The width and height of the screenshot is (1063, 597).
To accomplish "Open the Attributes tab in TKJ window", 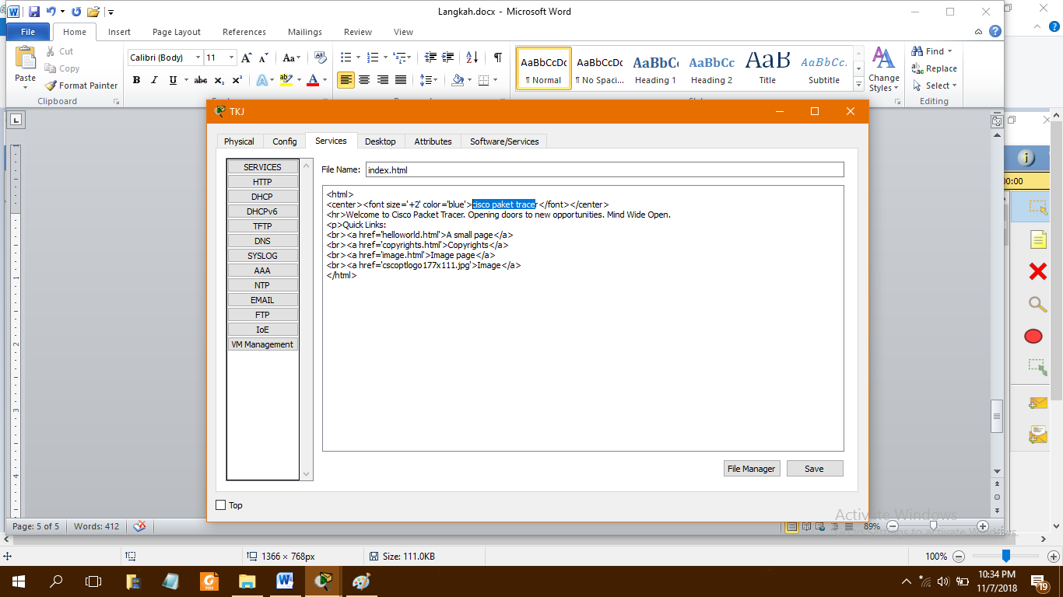I will pos(433,141).
